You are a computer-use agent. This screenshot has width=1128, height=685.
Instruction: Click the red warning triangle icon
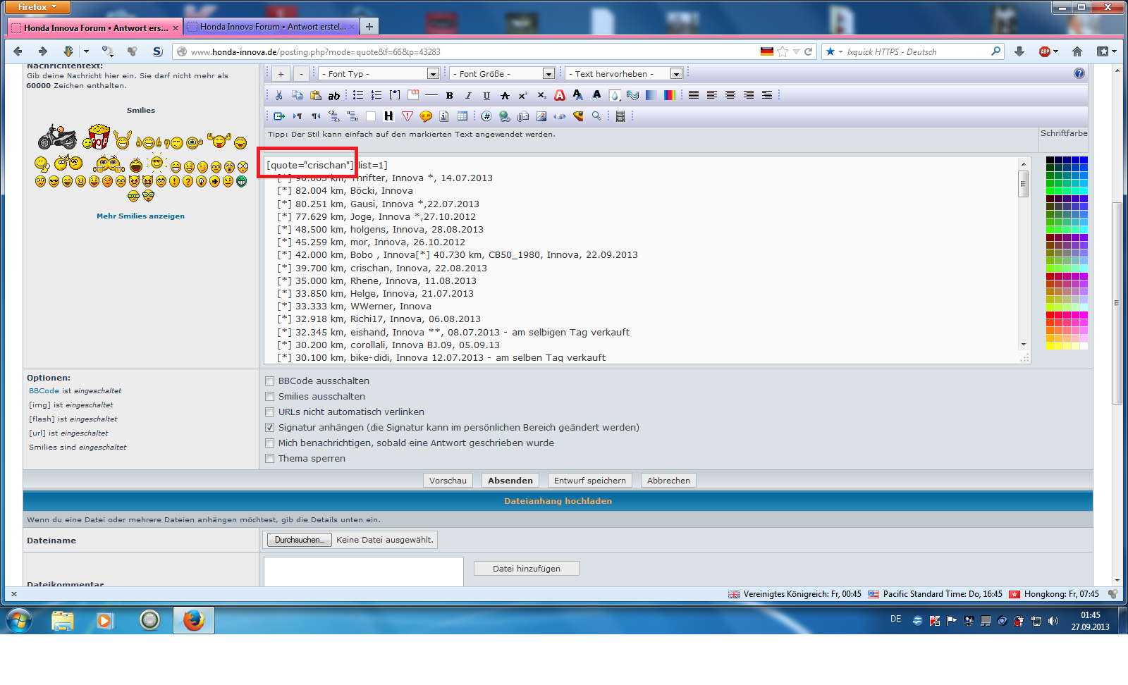407,116
